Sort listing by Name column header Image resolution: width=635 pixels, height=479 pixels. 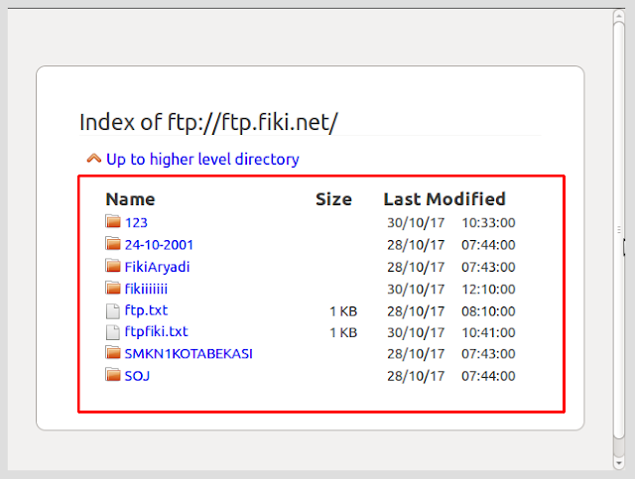tap(130, 199)
